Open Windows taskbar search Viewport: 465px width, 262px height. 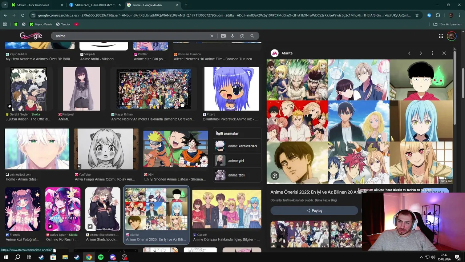tap(17, 257)
